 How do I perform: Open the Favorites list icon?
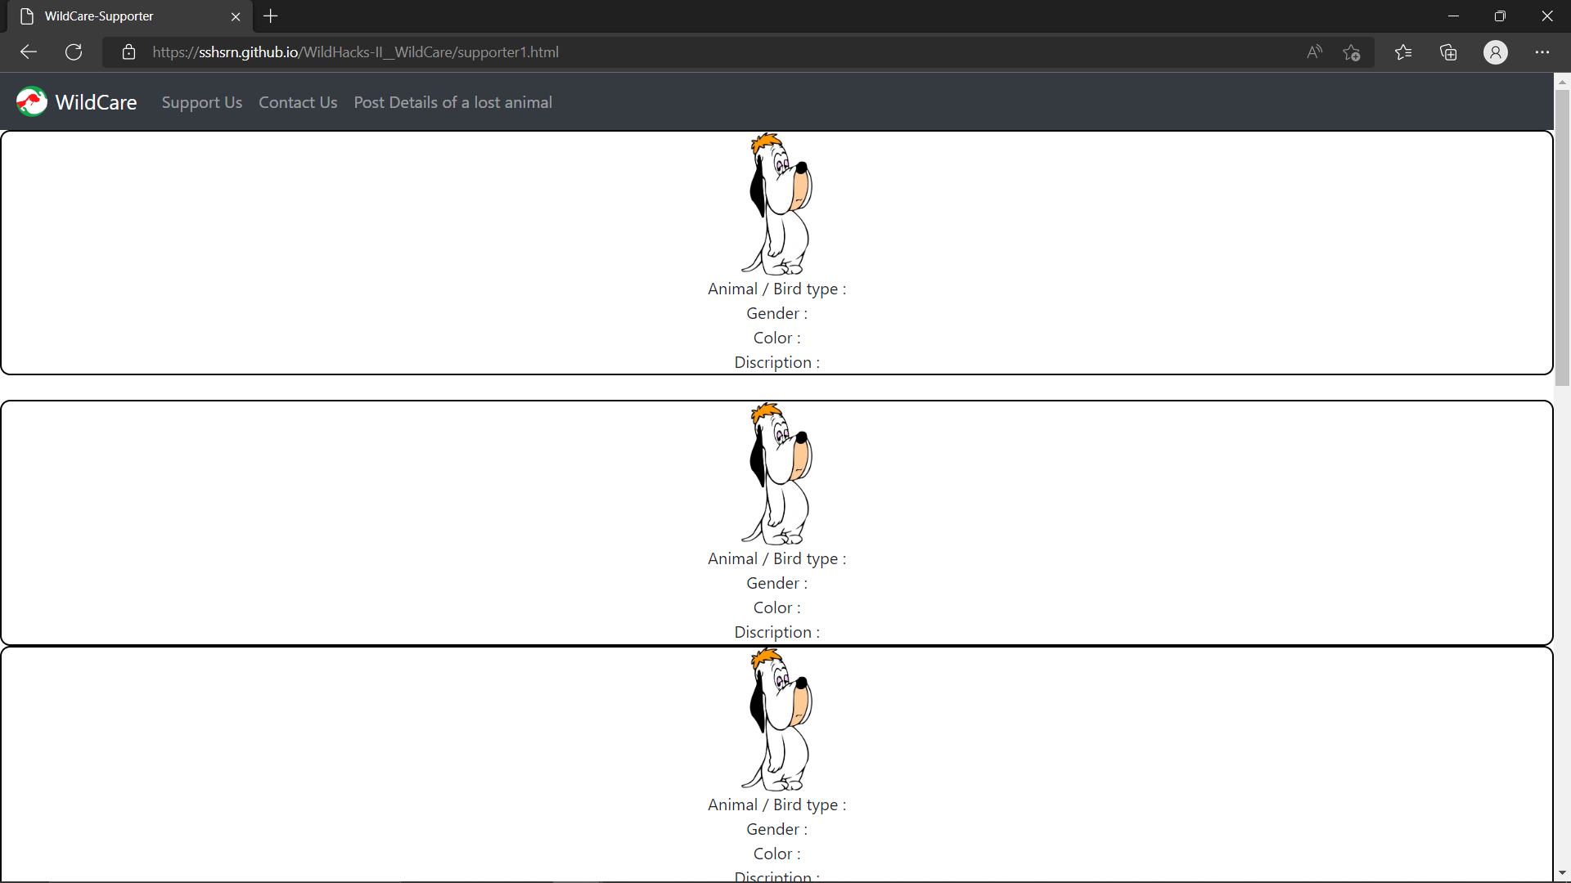pyautogui.click(x=1403, y=52)
